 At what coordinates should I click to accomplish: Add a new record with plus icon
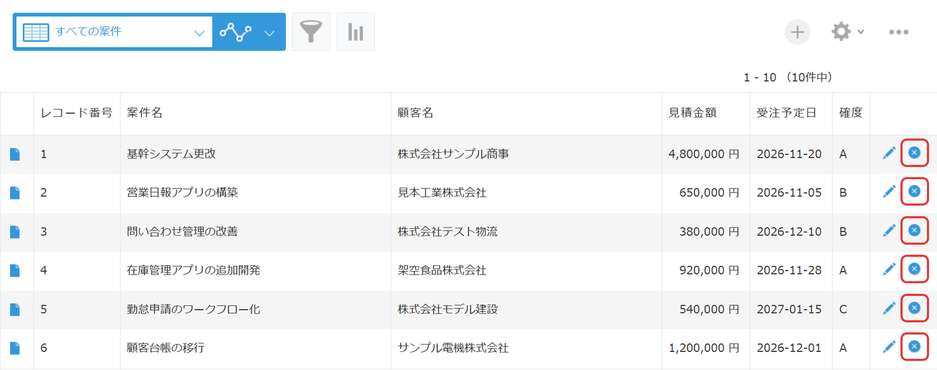[x=798, y=31]
